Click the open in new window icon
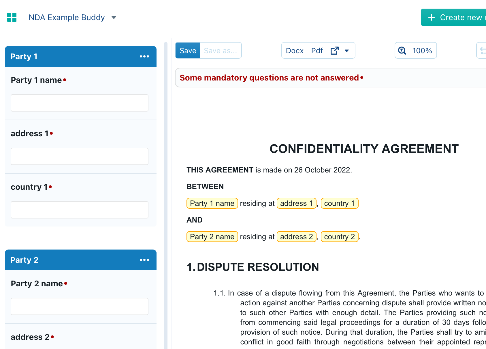 (334, 51)
